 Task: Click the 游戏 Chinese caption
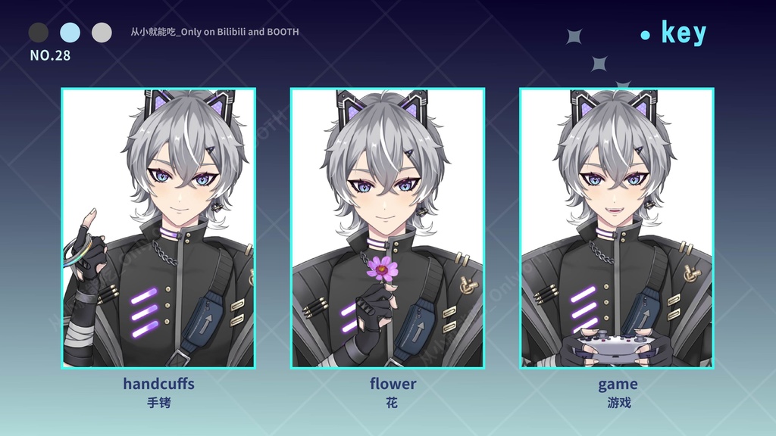619,403
